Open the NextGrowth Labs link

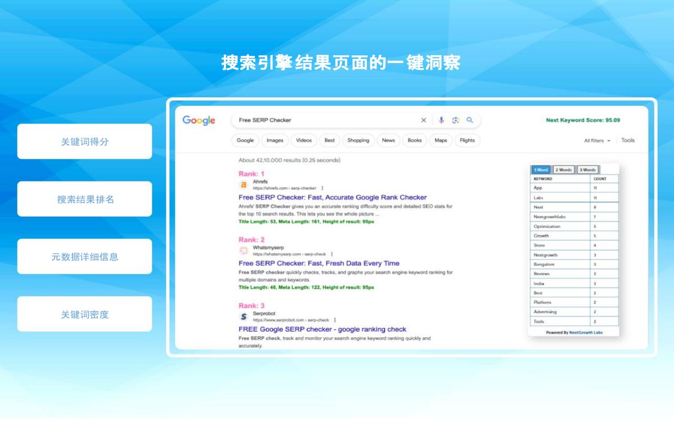[586, 333]
